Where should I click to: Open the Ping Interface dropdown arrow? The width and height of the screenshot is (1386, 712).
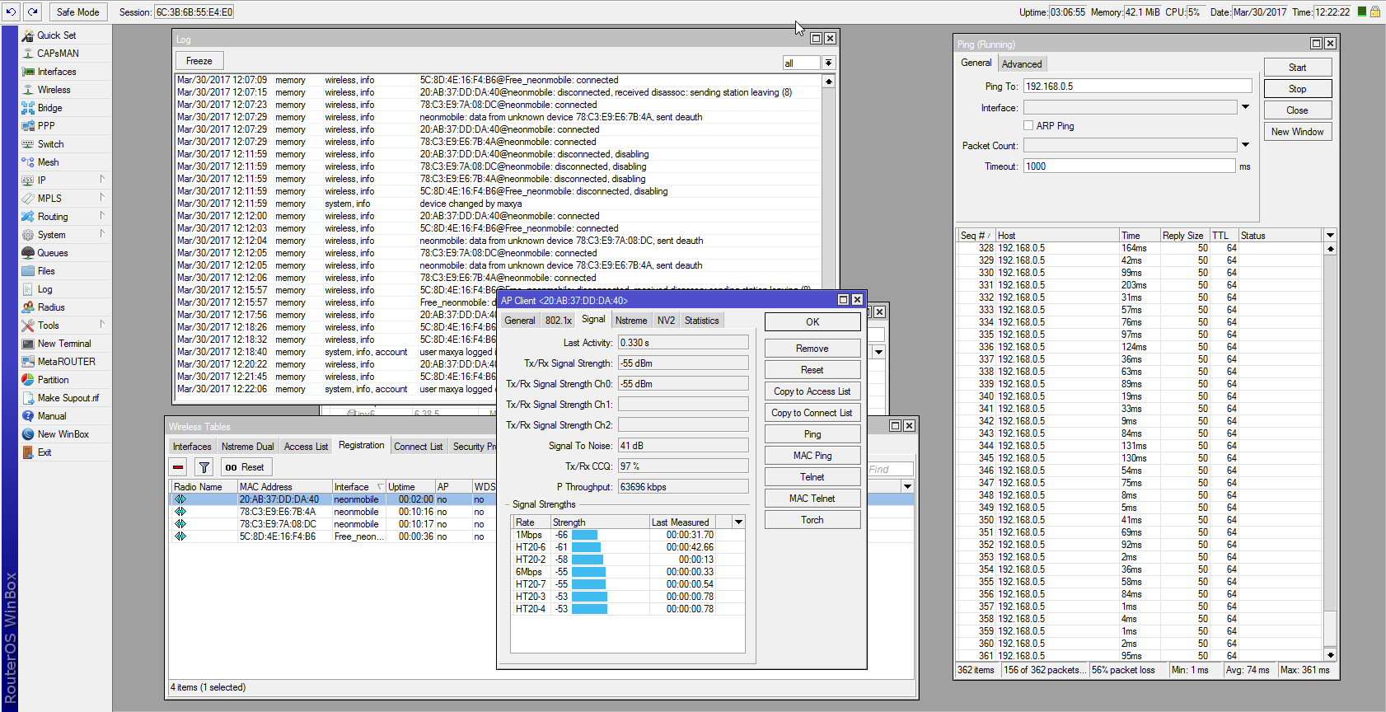coord(1245,107)
